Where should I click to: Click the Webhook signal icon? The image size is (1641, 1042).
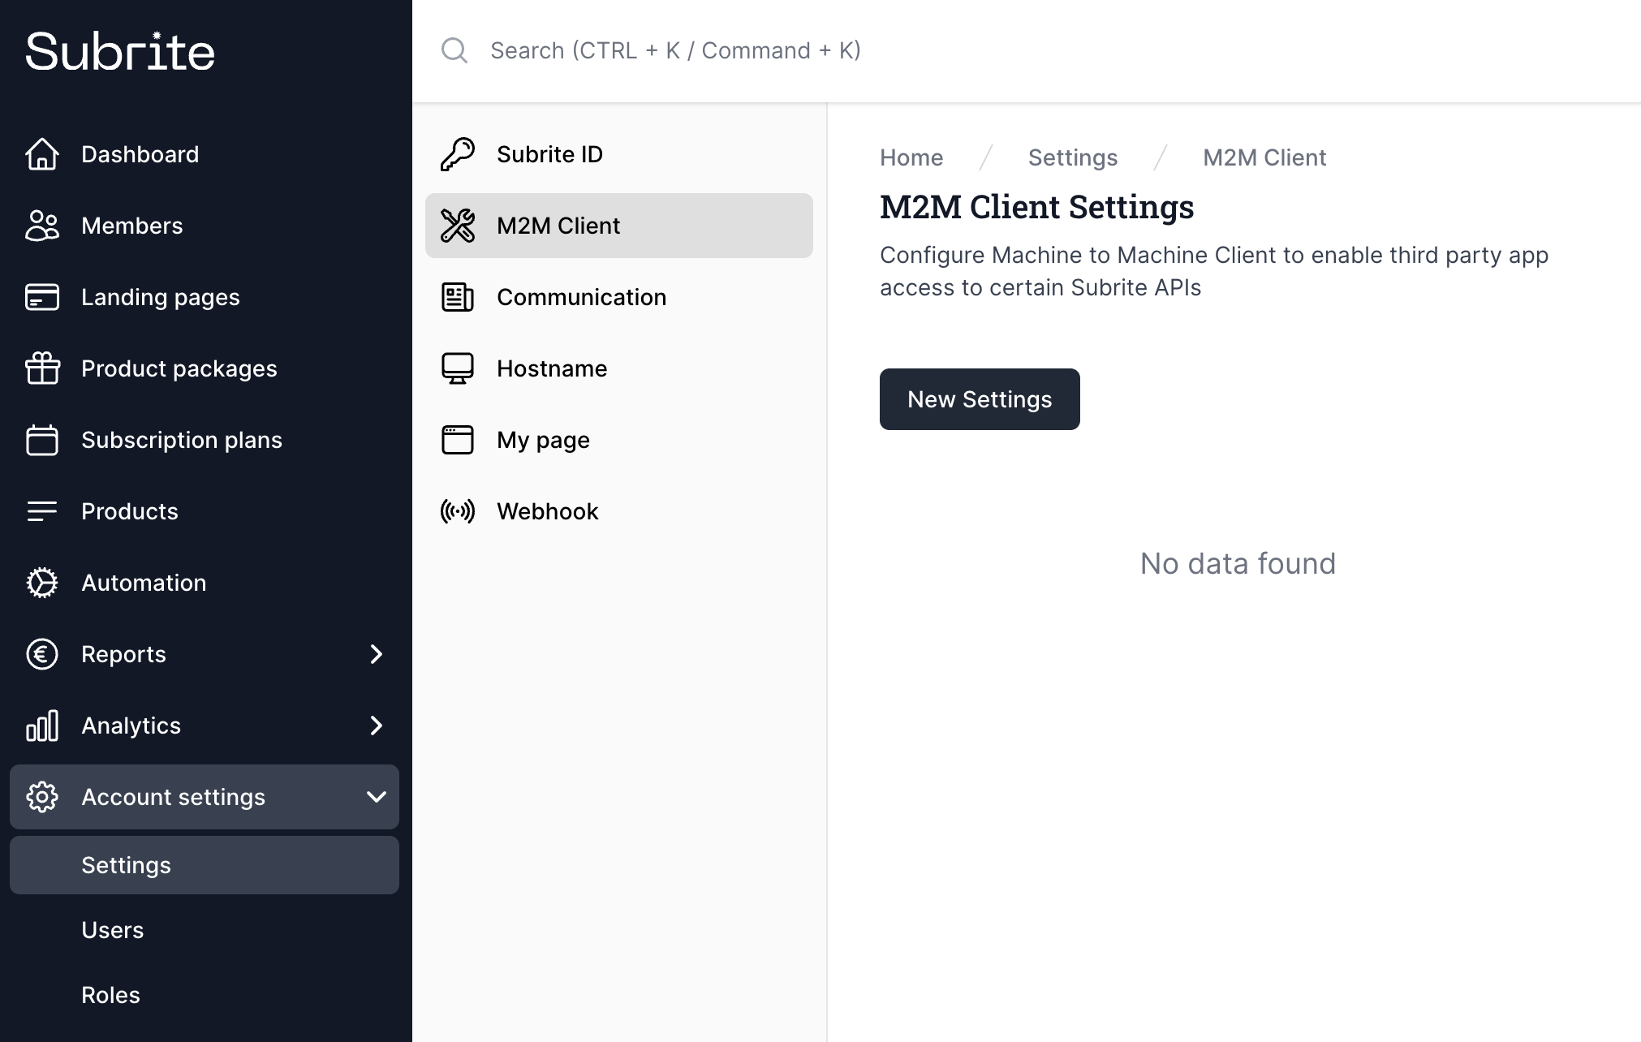pyautogui.click(x=458, y=511)
